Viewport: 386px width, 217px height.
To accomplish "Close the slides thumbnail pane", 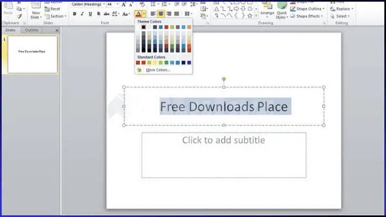I will [57, 30].
